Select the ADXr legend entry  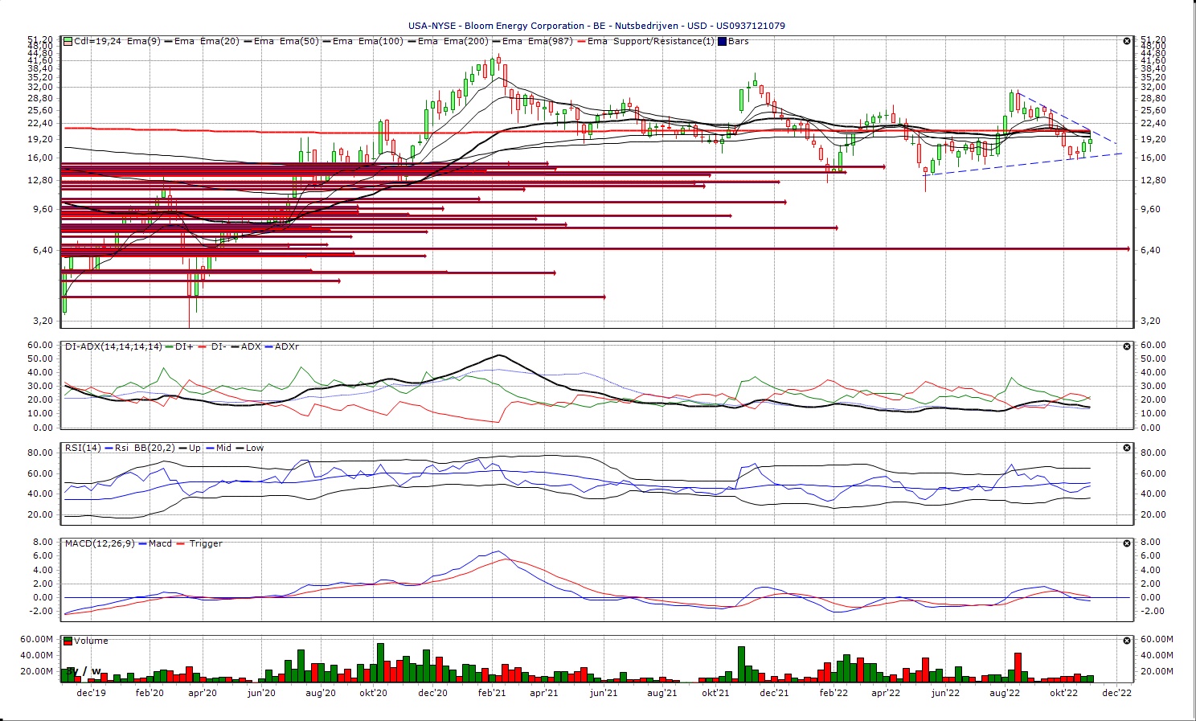click(x=287, y=346)
